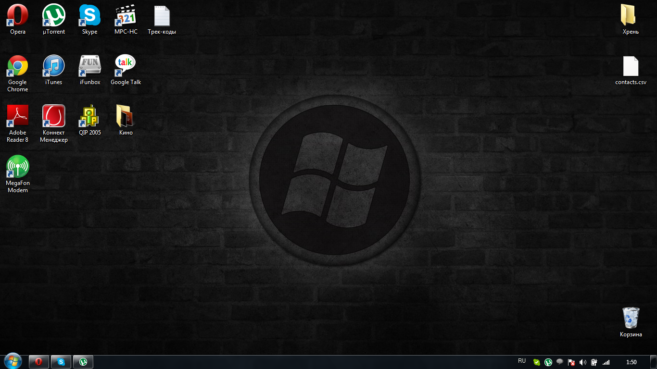Select the Кино folder
This screenshot has width=657, height=369.
coord(126,120)
